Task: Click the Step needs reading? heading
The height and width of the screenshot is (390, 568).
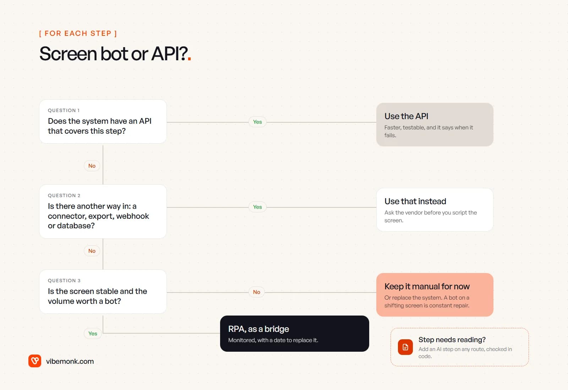Action: click(x=452, y=340)
